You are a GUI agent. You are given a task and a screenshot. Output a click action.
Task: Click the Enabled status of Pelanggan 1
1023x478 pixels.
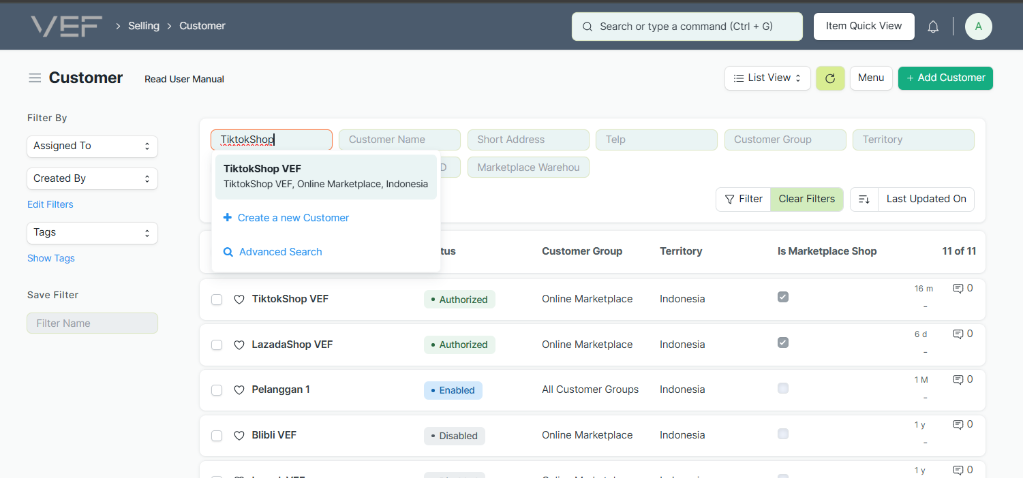point(453,390)
